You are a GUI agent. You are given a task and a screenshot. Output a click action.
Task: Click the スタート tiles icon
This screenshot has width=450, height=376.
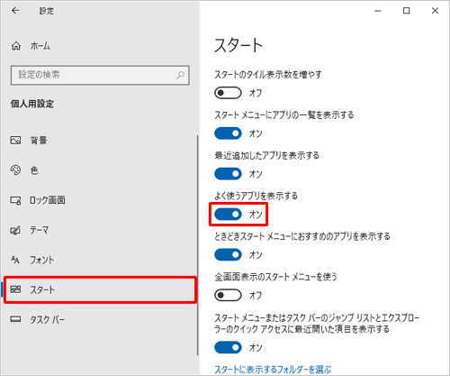[15, 289]
